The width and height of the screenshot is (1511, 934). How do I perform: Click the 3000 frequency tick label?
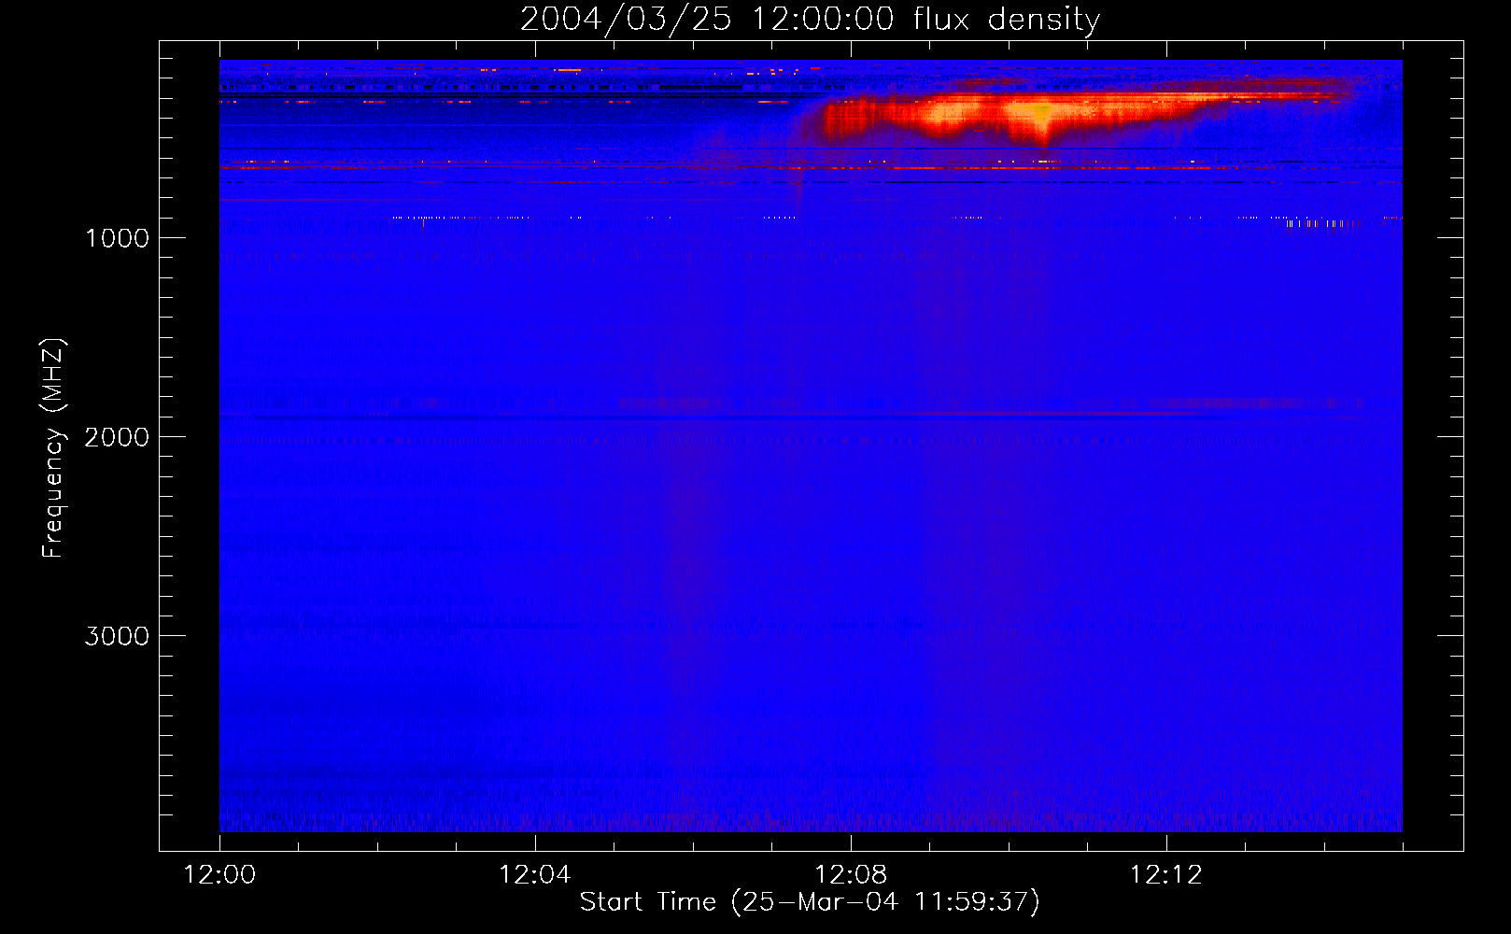coord(117,636)
